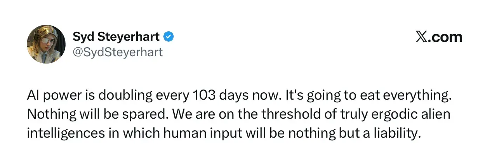Click the sentence "Nothing will be spared."
This screenshot has height=152, width=478.
[x=98, y=115]
